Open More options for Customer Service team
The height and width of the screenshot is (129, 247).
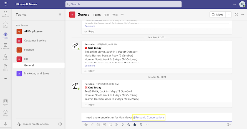[60, 41]
